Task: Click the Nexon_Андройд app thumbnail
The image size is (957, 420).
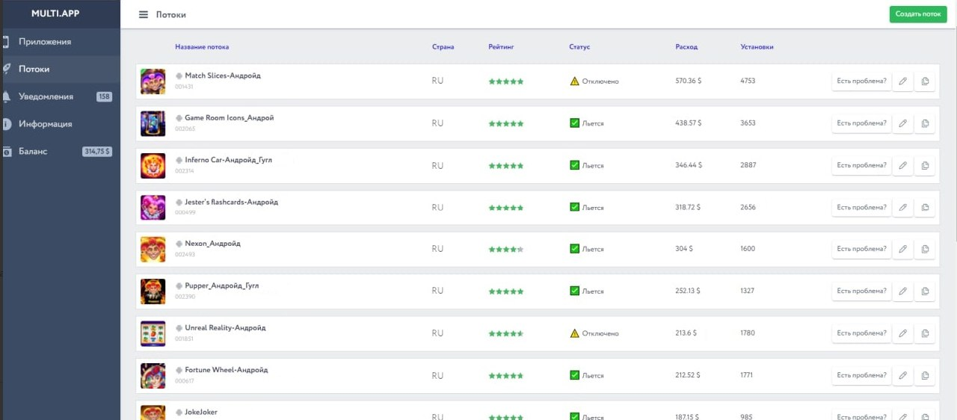Action: tap(153, 249)
